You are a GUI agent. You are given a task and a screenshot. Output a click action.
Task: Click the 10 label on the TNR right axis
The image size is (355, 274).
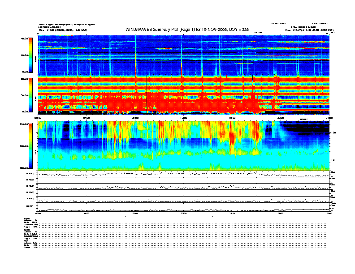(x=333, y=160)
